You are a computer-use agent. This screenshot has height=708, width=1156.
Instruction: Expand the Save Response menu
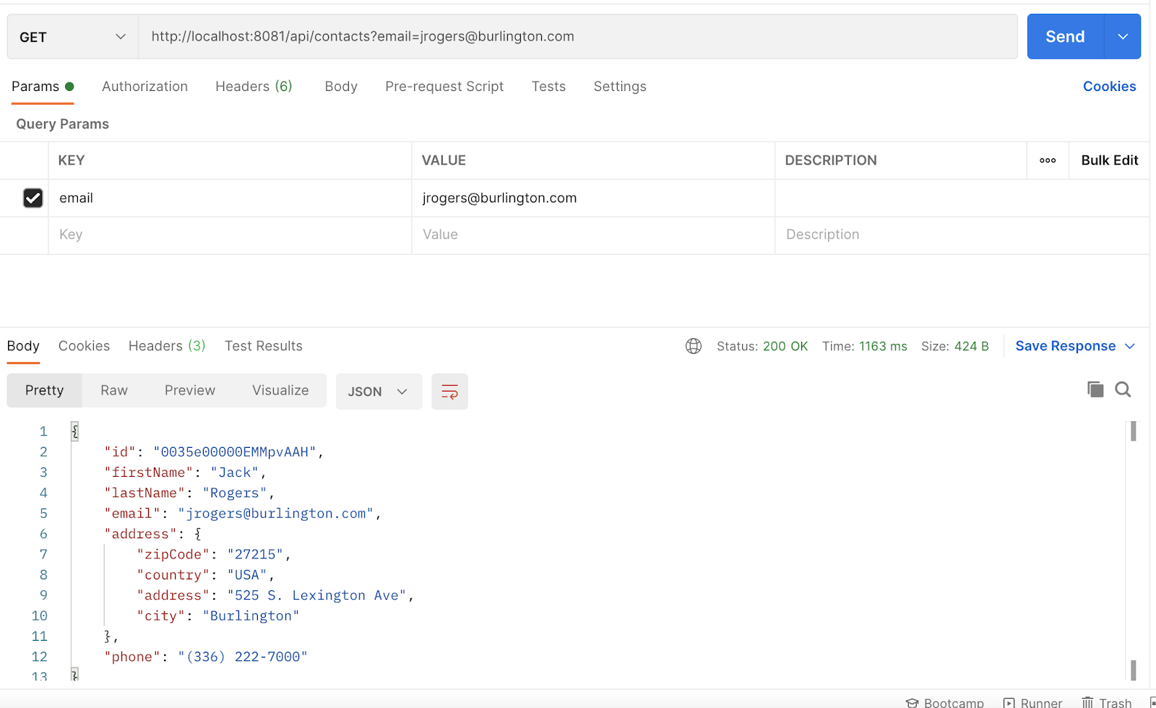point(1075,346)
